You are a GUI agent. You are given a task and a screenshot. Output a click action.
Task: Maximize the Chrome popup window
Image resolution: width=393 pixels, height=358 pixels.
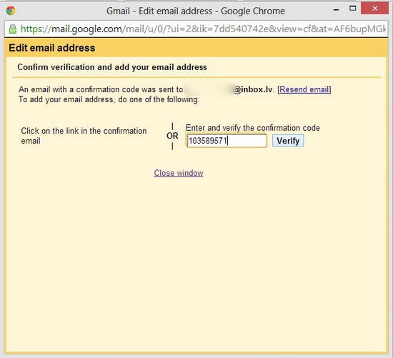(x=353, y=9)
